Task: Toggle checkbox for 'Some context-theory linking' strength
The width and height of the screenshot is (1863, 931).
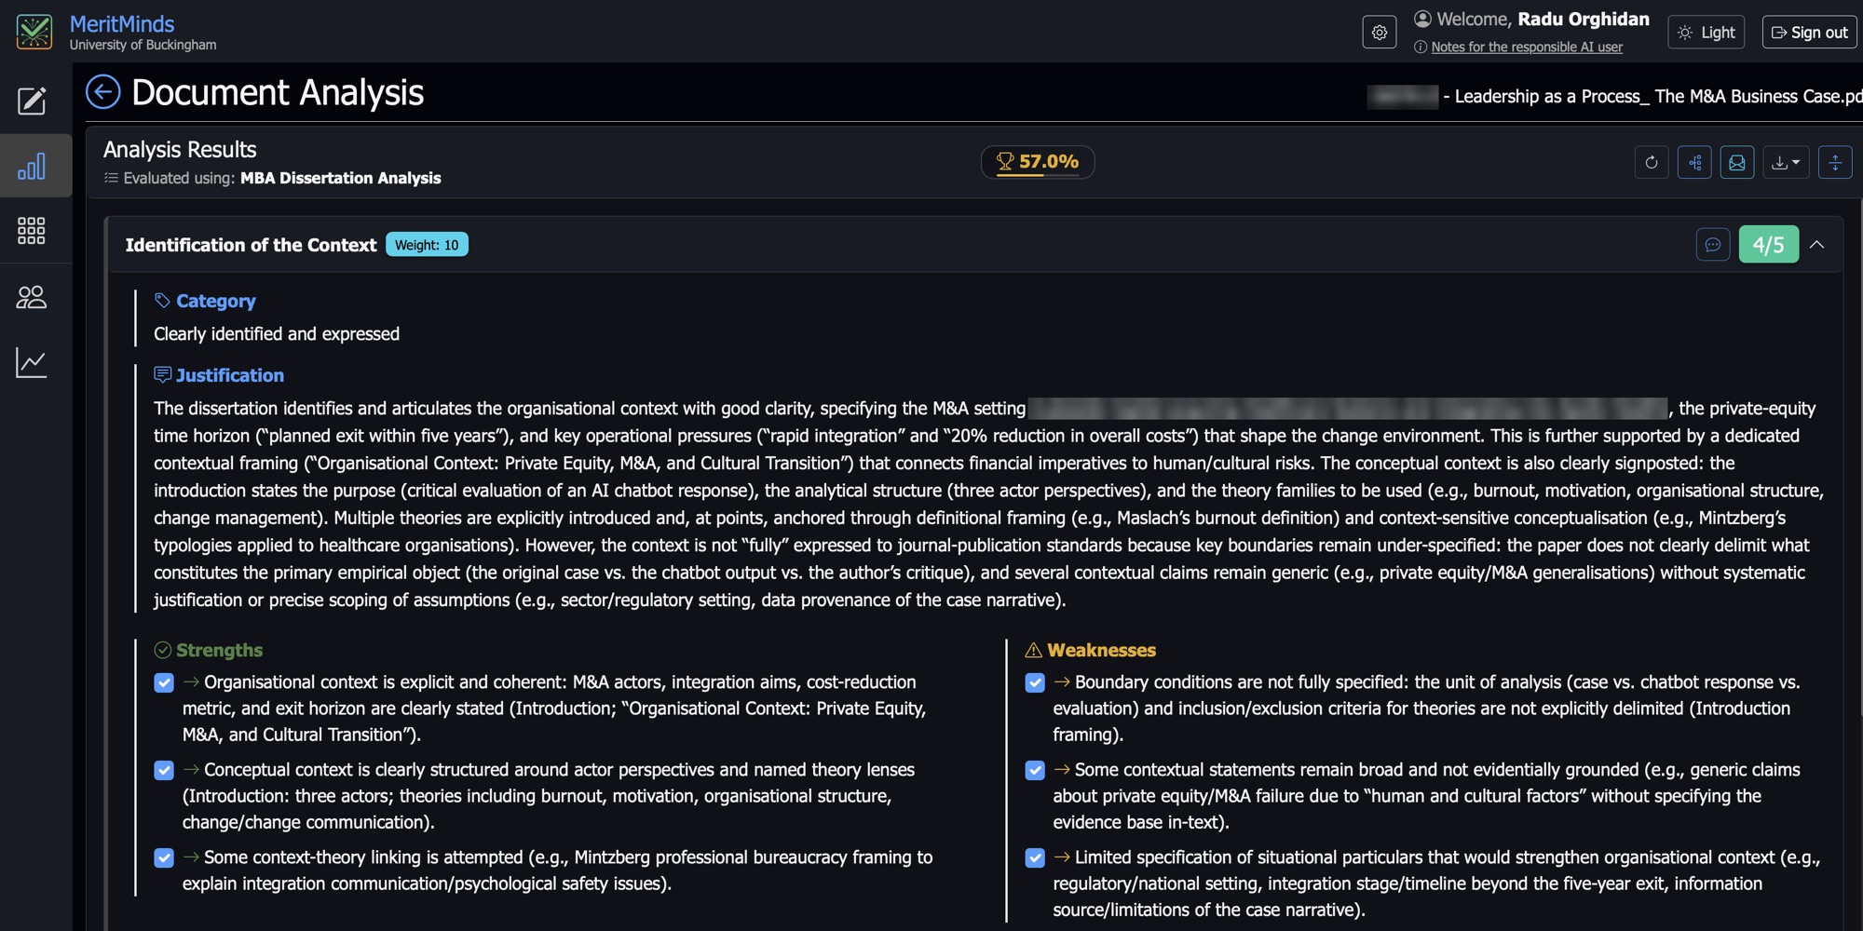Action: [x=164, y=858]
